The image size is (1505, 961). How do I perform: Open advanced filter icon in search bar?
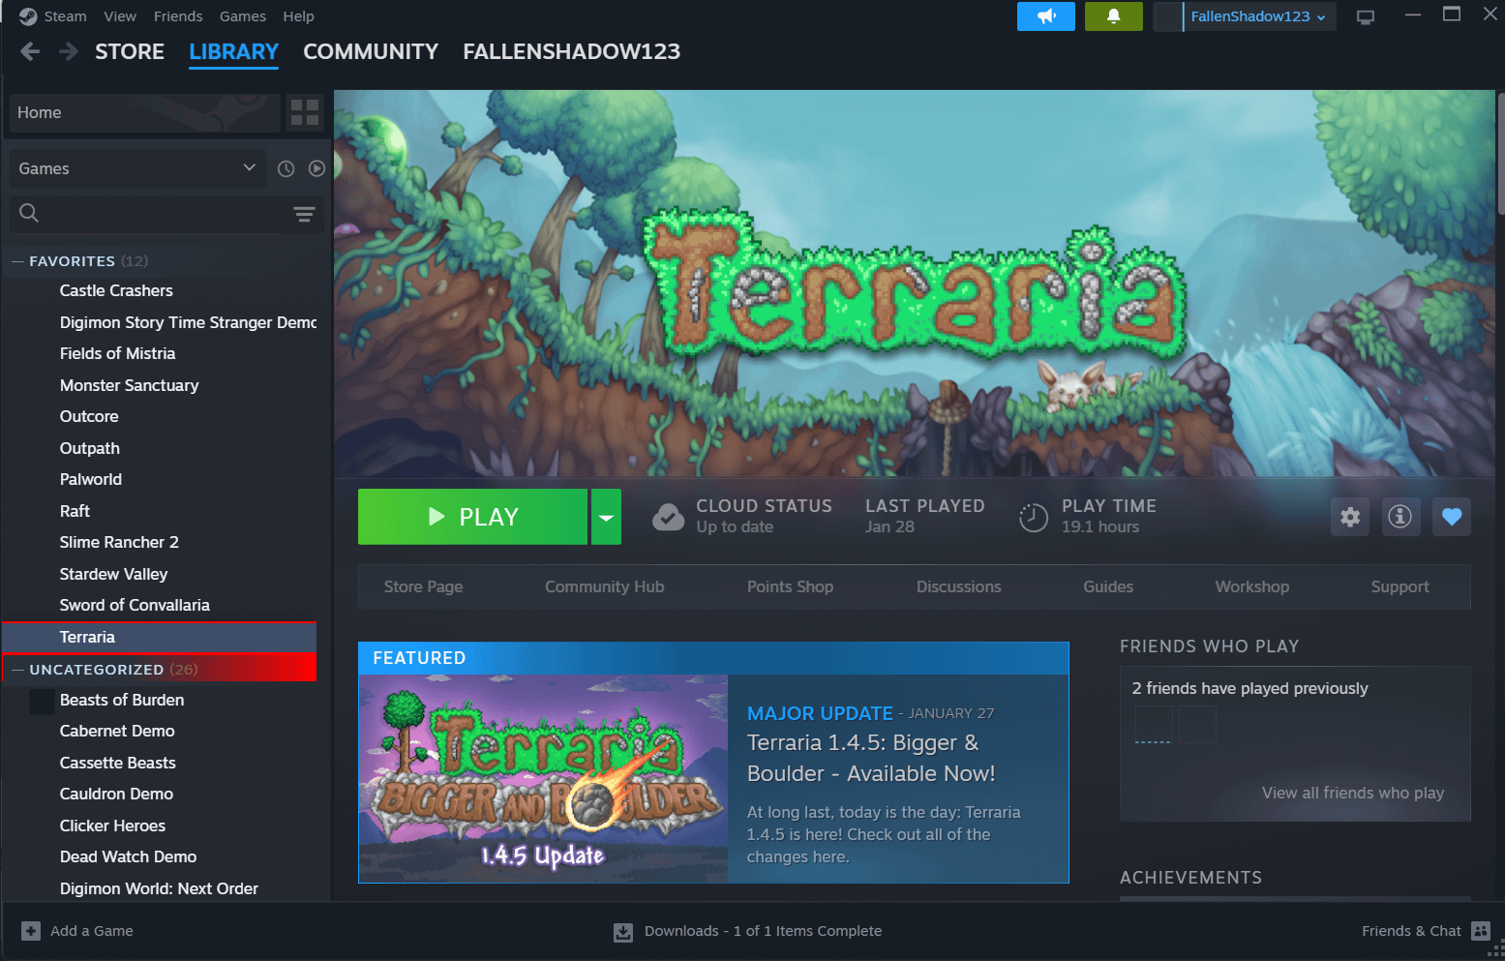pyautogui.click(x=304, y=214)
